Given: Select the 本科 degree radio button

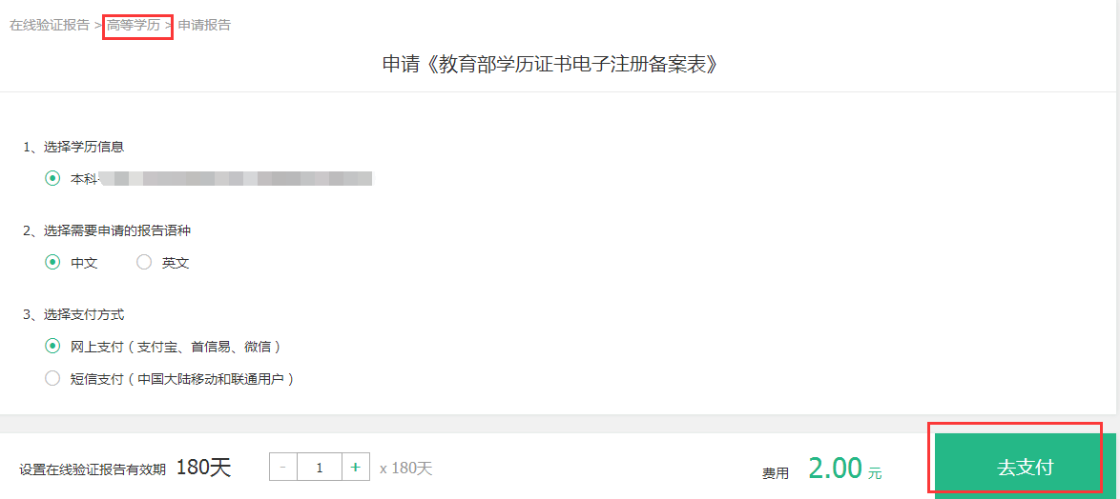Looking at the screenshot, I should (x=52, y=178).
